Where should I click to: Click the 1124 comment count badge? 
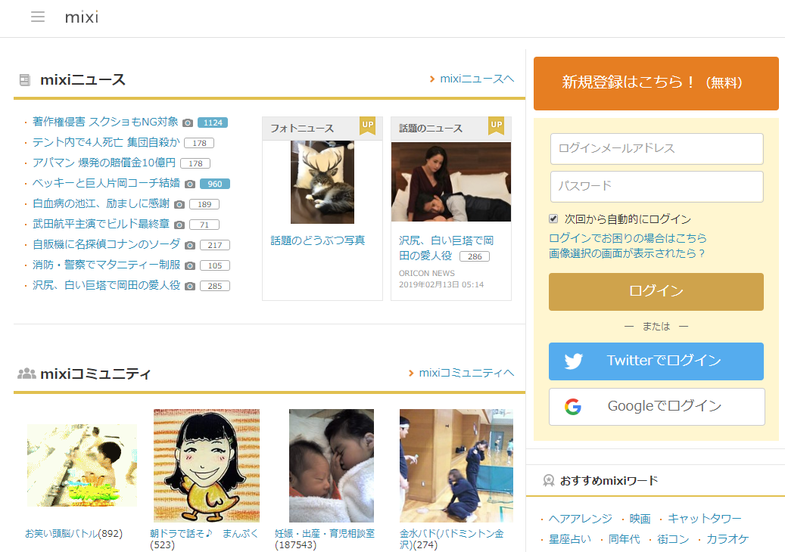pyautogui.click(x=213, y=122)
